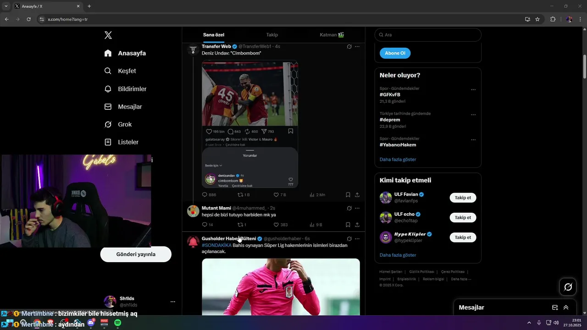Switch to the Sana özel tab
The width and height of the screenshot is (587, 330).
pos(213,35)
